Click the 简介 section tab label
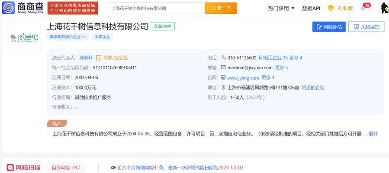Viewport: 389px width, 173px height. pyautogui.click(x=57, y=124)
